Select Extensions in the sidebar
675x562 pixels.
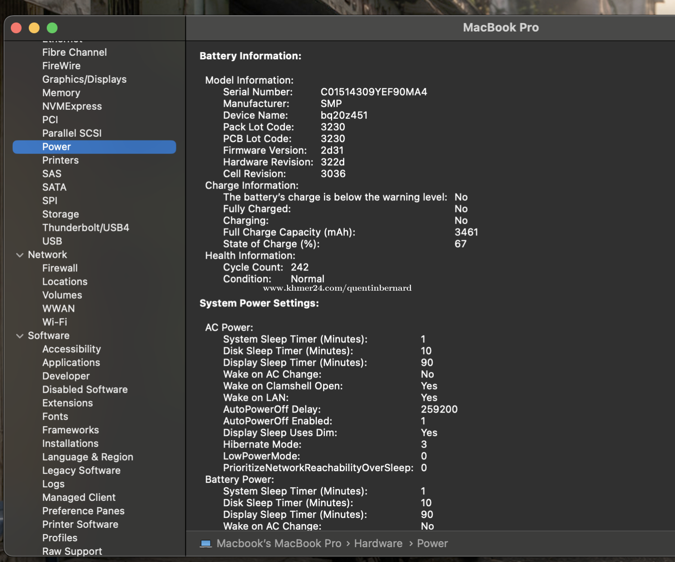coord(67,403)
